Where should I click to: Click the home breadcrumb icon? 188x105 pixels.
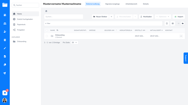[46, 11]
